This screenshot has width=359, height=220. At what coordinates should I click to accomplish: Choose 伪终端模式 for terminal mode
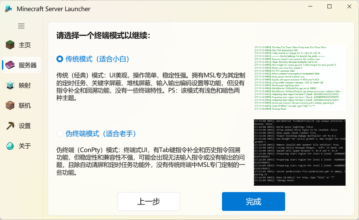[x=59, y=133]
